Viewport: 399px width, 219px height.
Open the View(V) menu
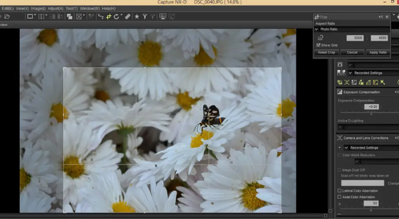coord(22,8)
